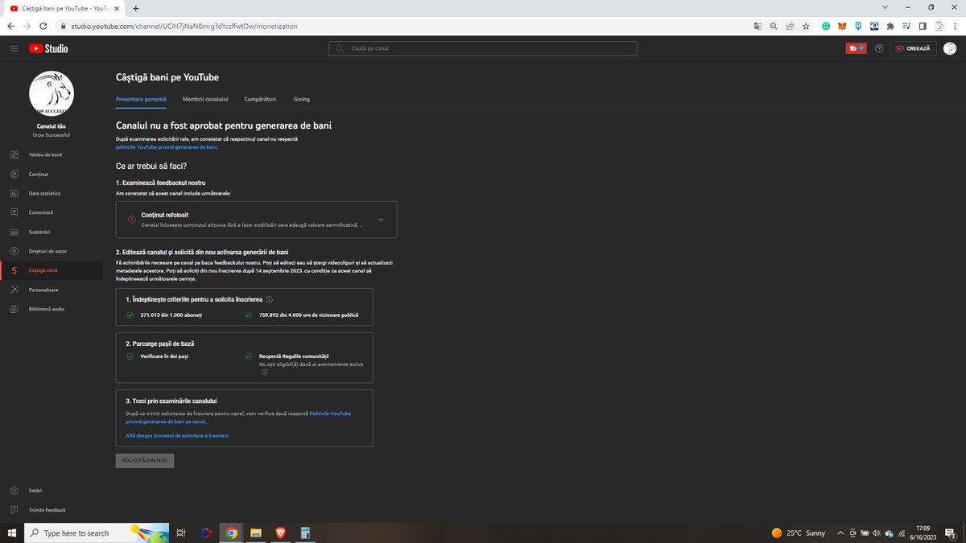Go back with the browser back arrow
The image size is (966, 543).
[10, 26]
